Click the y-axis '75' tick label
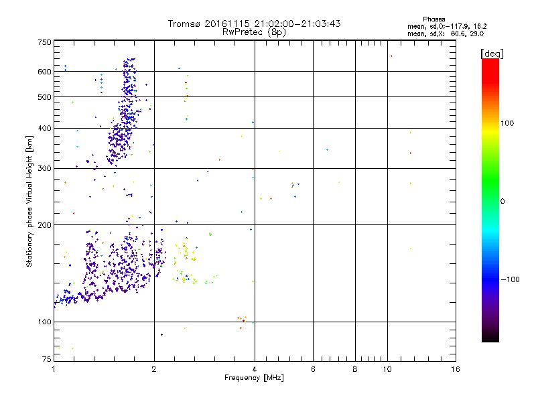Image resolution: width=536 pixels, height=402 pixels. [47, 359]
